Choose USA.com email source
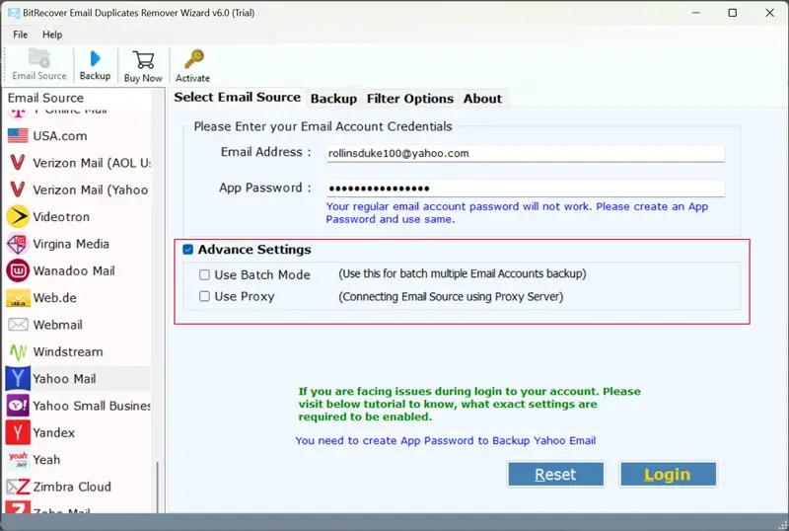Viewport: 789px width, 531px height. click(59, 136)
